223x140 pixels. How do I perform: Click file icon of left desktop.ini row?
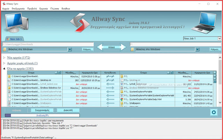(x=9, y=80)
